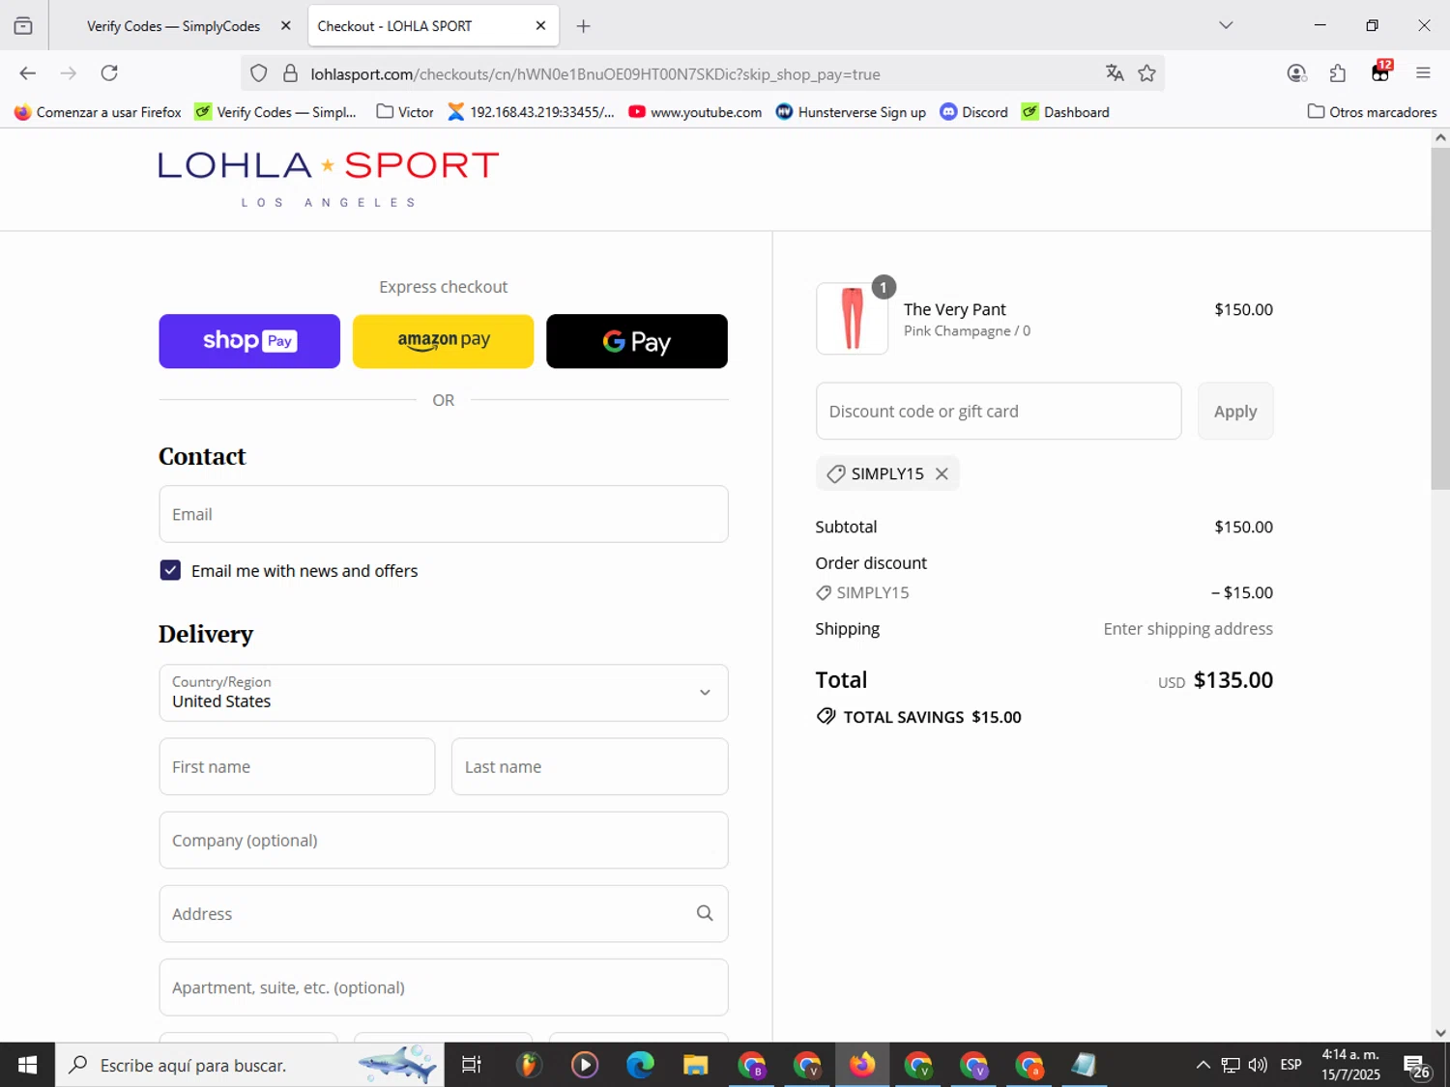Close the Checkout LOHLA SPORT tab
The image size is (1450, 1087).
pyautogui.click(x=540, y=26)
